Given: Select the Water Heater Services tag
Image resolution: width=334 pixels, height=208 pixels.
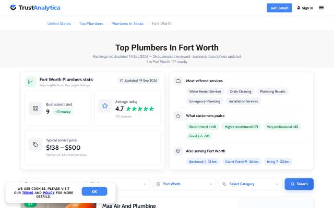Looking at the screenshot, I should [205, 92].
